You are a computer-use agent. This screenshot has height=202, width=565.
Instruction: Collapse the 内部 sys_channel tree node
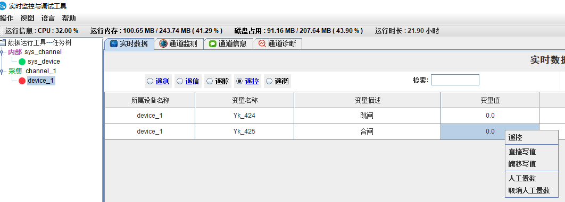[x=2, y=52]
